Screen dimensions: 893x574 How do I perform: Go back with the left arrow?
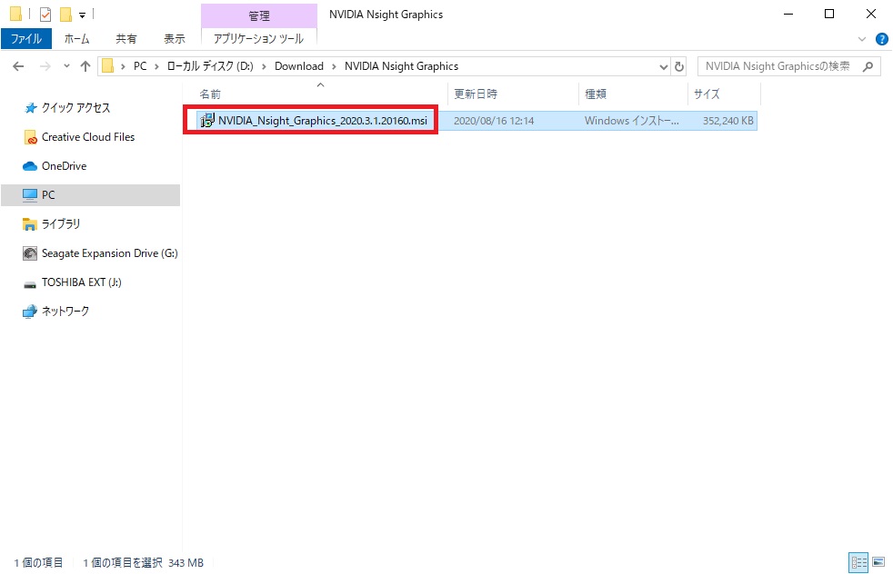(18, 66)
